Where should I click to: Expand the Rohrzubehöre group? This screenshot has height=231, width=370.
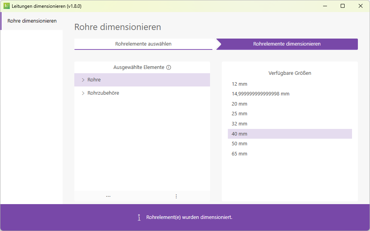pyautogui.click(x=83, y=93)
